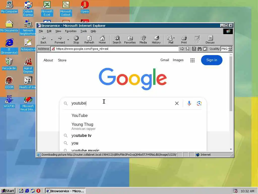
Task: Show the History pane
Action: point(156,40)
